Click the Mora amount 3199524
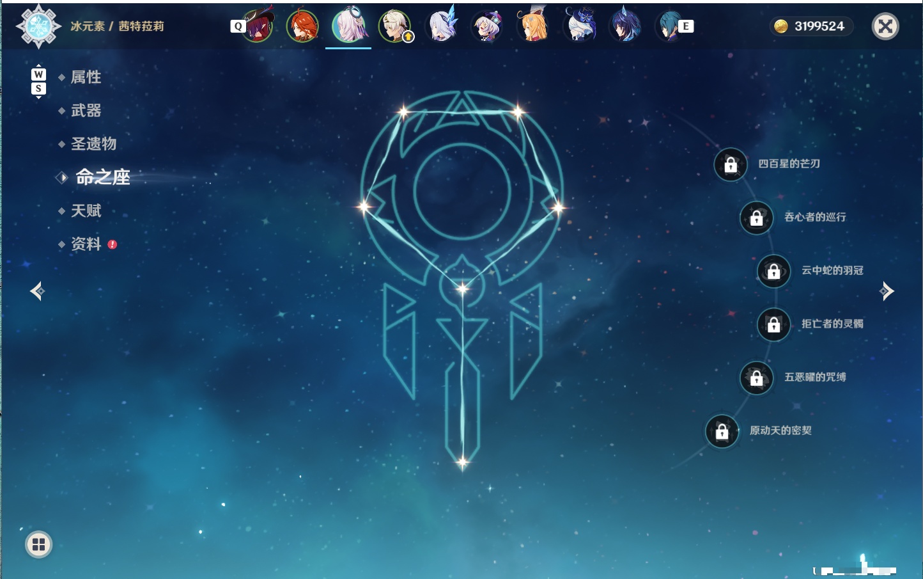 coord(819,26)
